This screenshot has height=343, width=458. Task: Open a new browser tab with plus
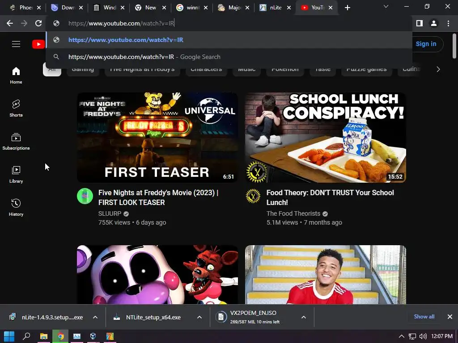pos(347,8)
